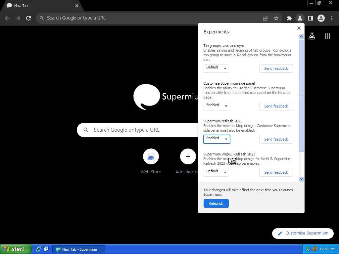Image resolution: width=339 pixels, height=254 pixels.
Task: Click the Experiments heading text
Action: click(x=216, y=32)
